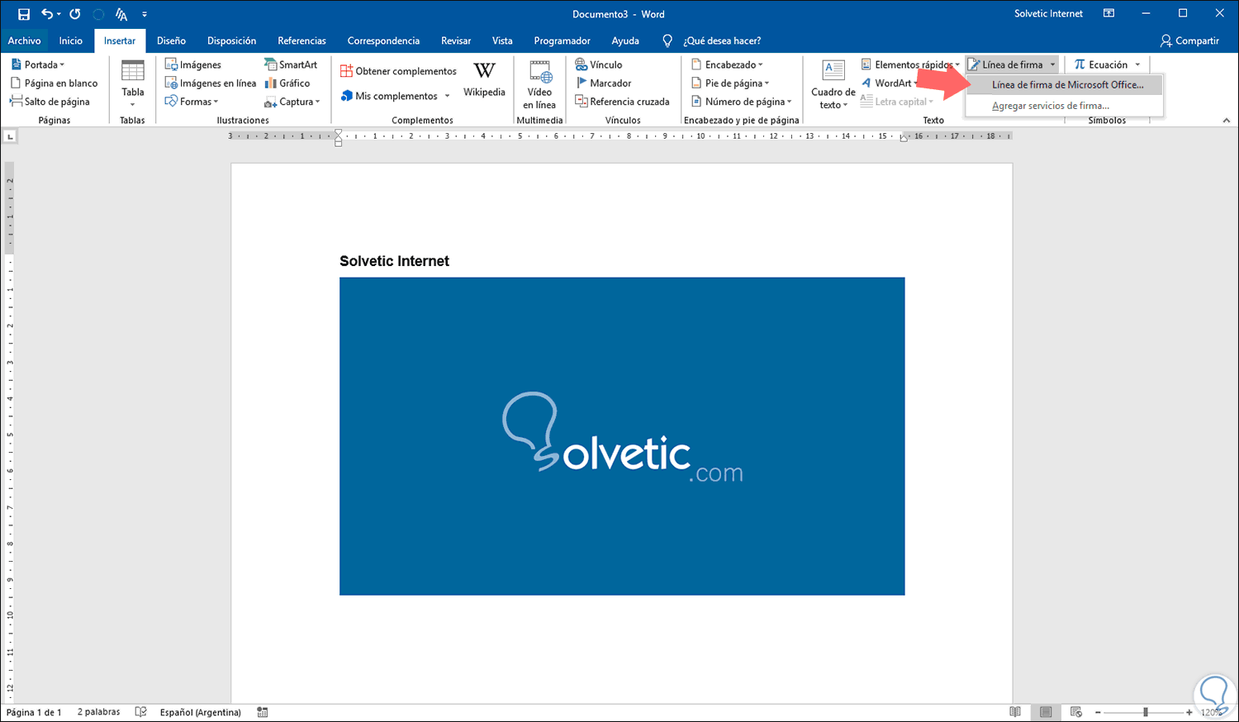This screenshot has height=722, width=1239.
Task: Switch to Print Layout view icon
Action: (x=1046, y=712)
